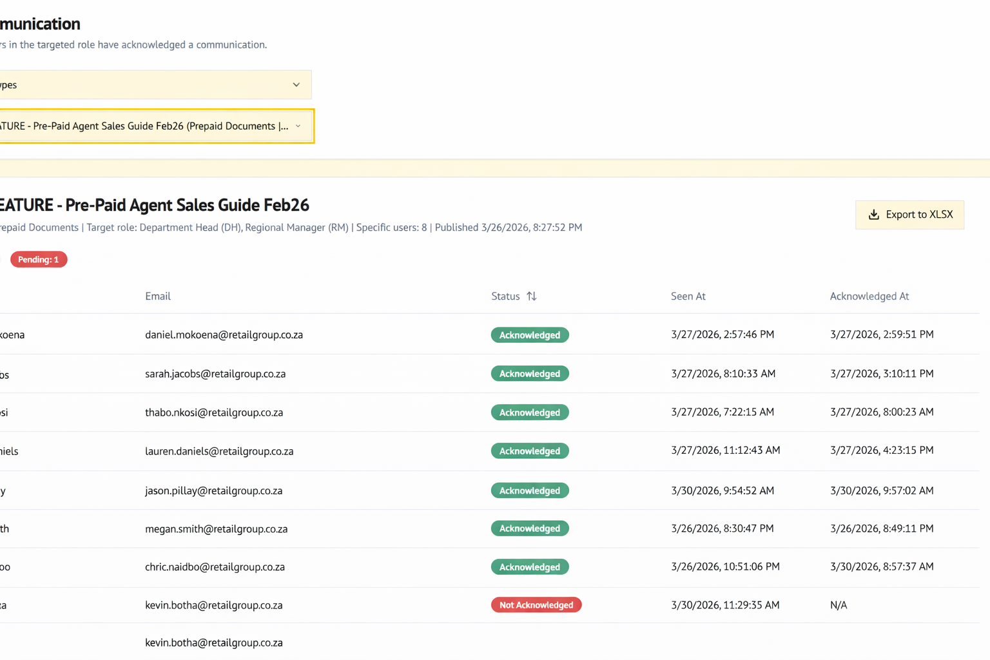
Task: Click the download icon in Export to XLSX
Action: [873, 215]
